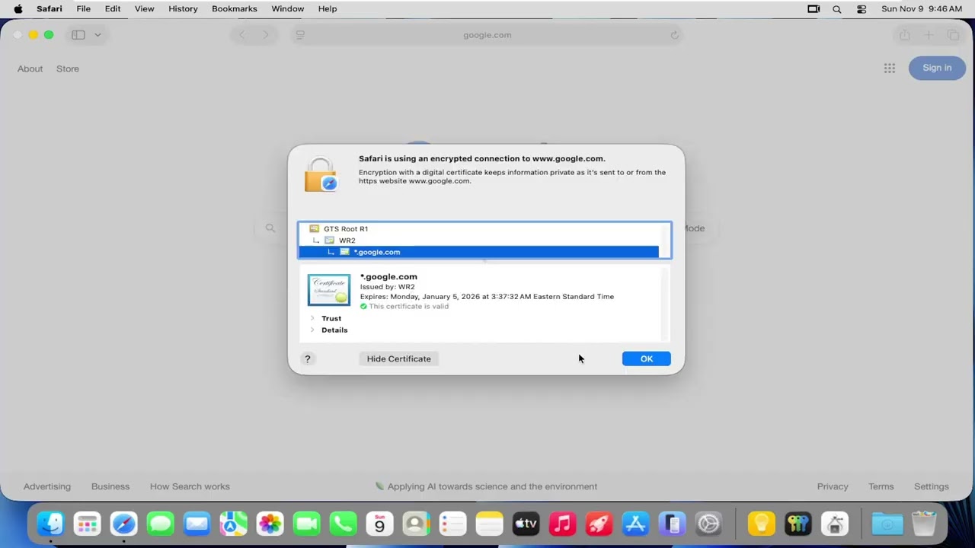Open the Bookmarks menu

point(235,8)
